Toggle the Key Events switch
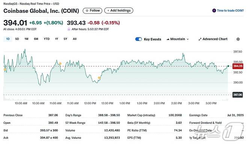The width and height of the screenshot is (247, 144). [x=139, y=39]
